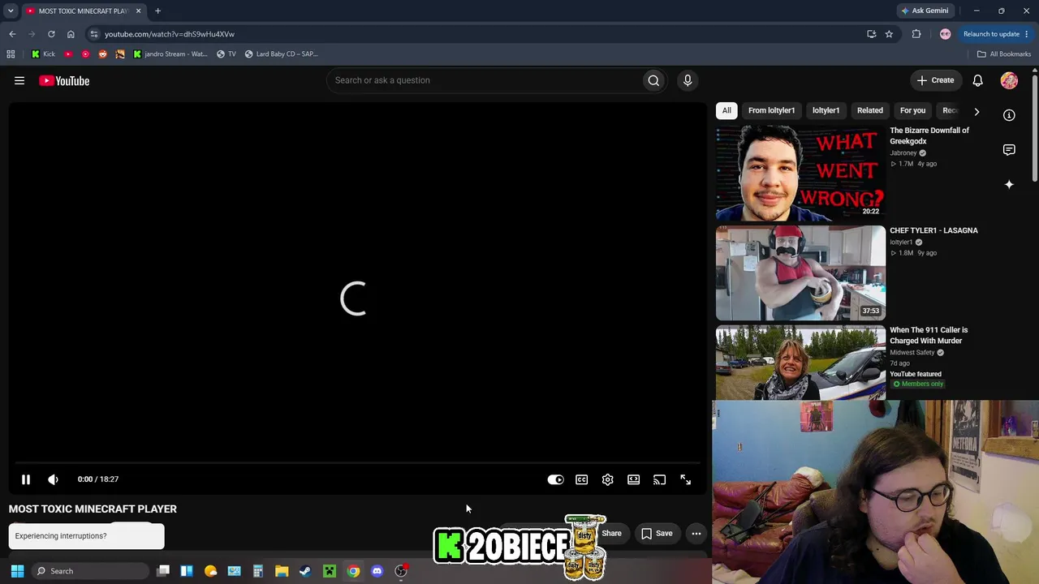Go back to the previous page

[x=12, y=34]
